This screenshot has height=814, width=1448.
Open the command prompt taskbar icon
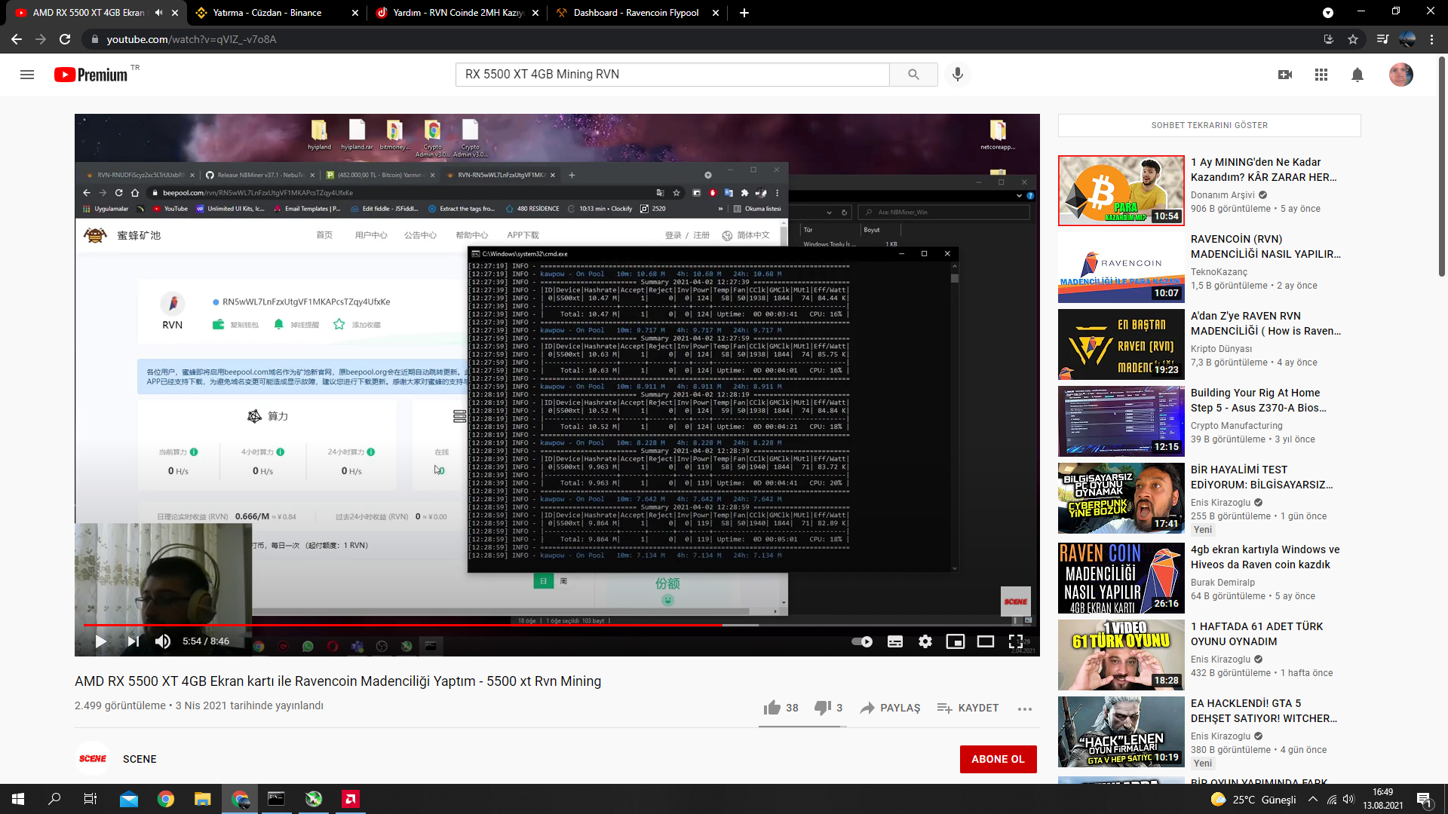(277, 799)
